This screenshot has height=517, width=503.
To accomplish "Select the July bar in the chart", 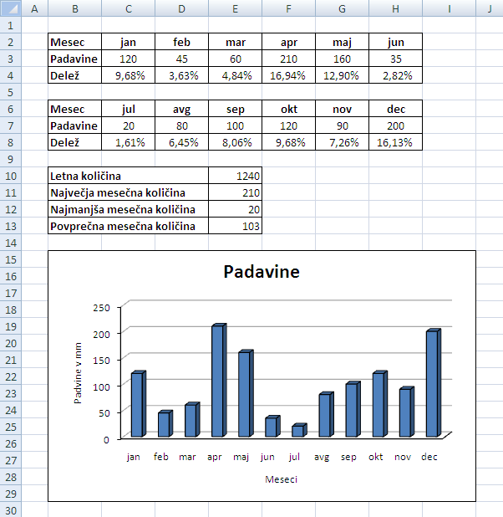I will coord(297,431).
